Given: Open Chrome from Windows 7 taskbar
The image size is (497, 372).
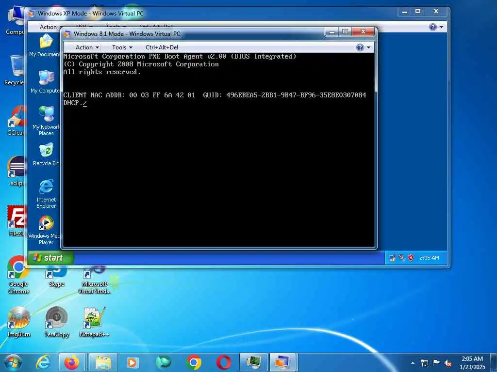Looking at the screenshot, I should coord(194,362).
